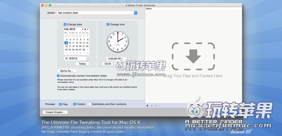Click the drag-and-drop download arrow area

point(193,56)
